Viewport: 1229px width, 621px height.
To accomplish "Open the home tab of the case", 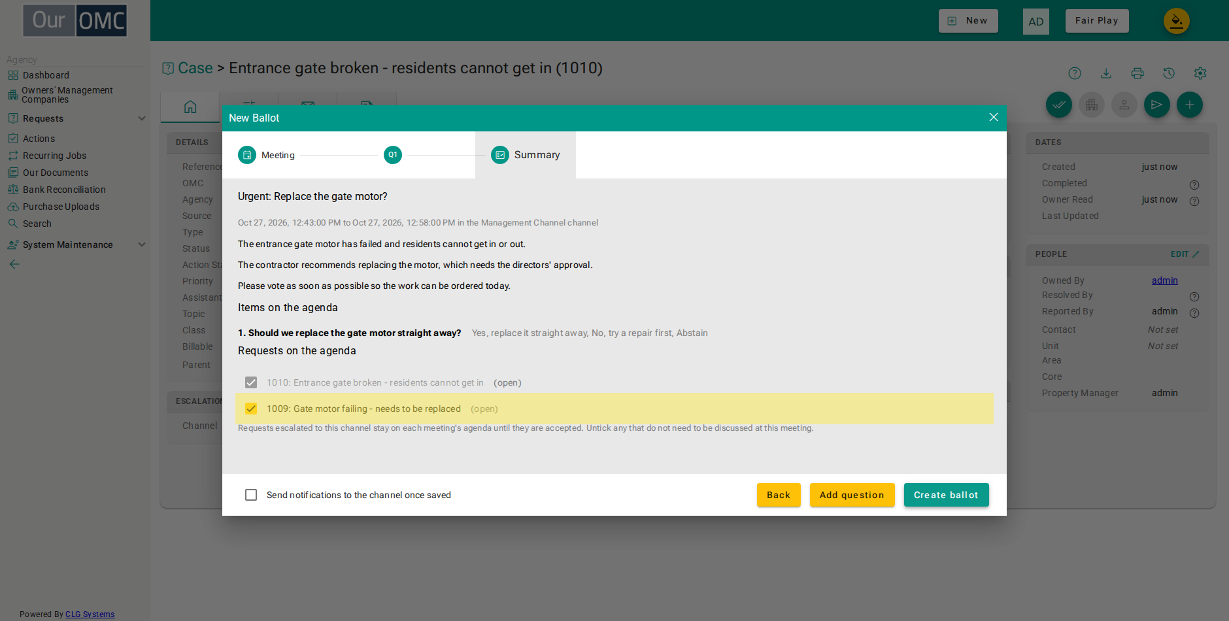I will pos(190,107).
